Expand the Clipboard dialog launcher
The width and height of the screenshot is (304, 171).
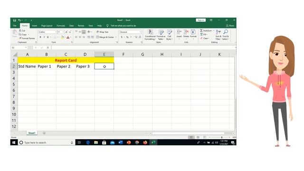36,42
